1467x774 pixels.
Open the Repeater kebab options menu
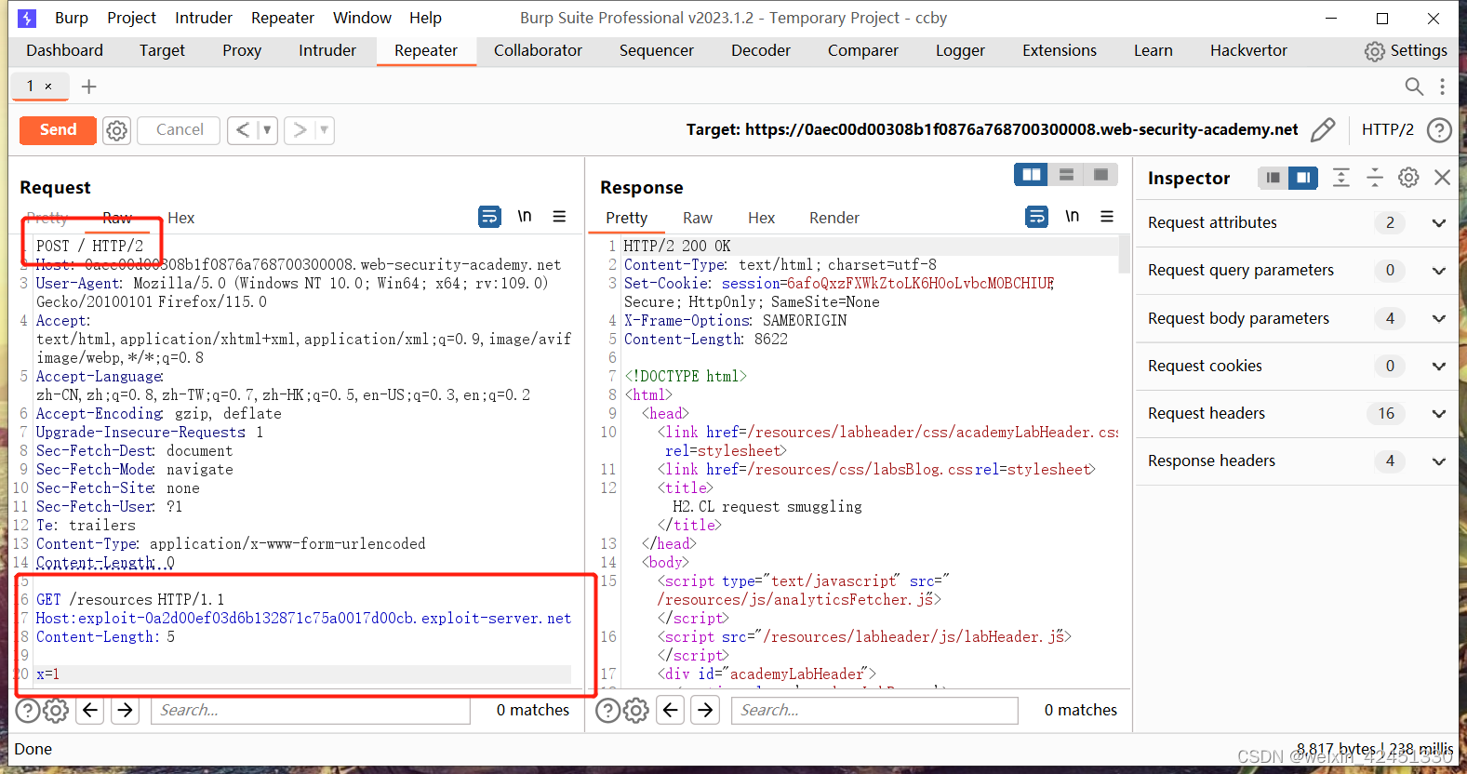click(x=1442, y=87)
